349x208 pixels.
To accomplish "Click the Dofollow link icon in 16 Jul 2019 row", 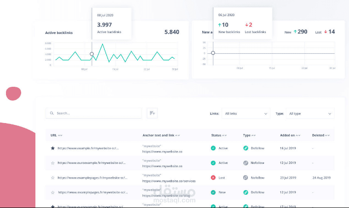I will pyautogui.click(x=246, y=148).
